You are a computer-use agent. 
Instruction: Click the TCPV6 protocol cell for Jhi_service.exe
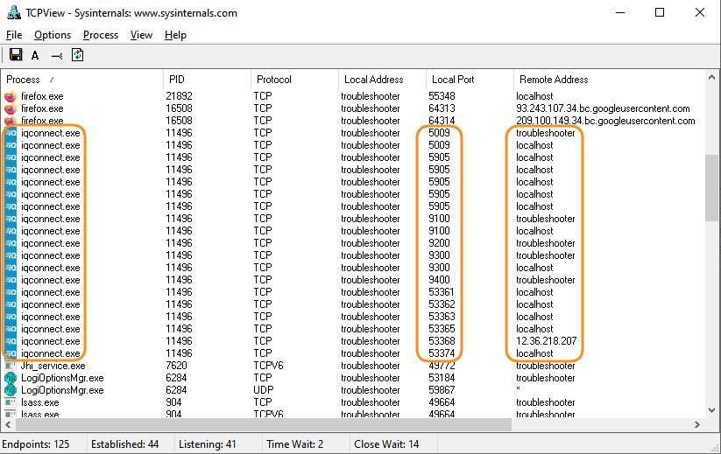269,366
